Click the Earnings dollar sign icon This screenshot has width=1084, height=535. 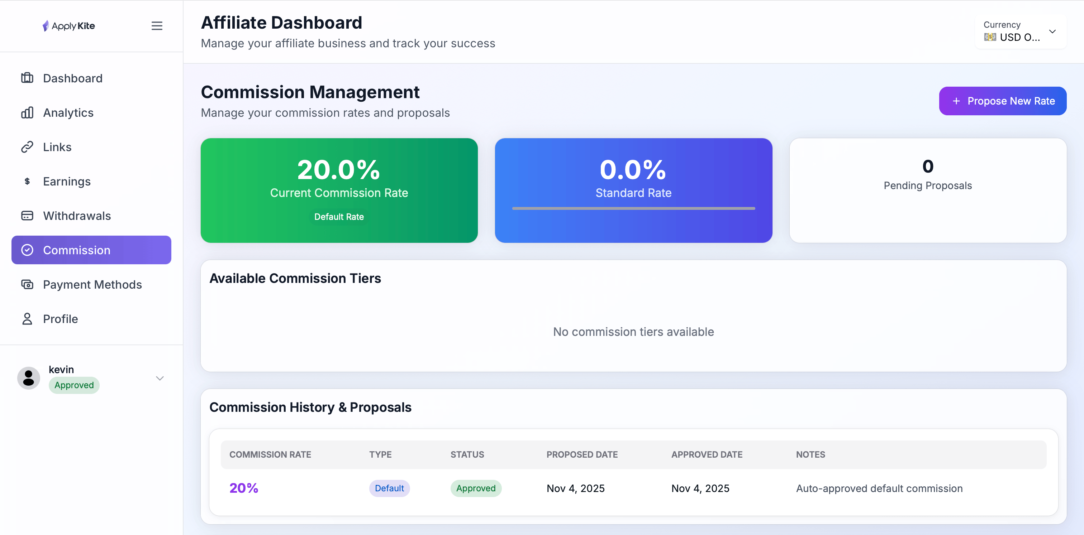27,182
